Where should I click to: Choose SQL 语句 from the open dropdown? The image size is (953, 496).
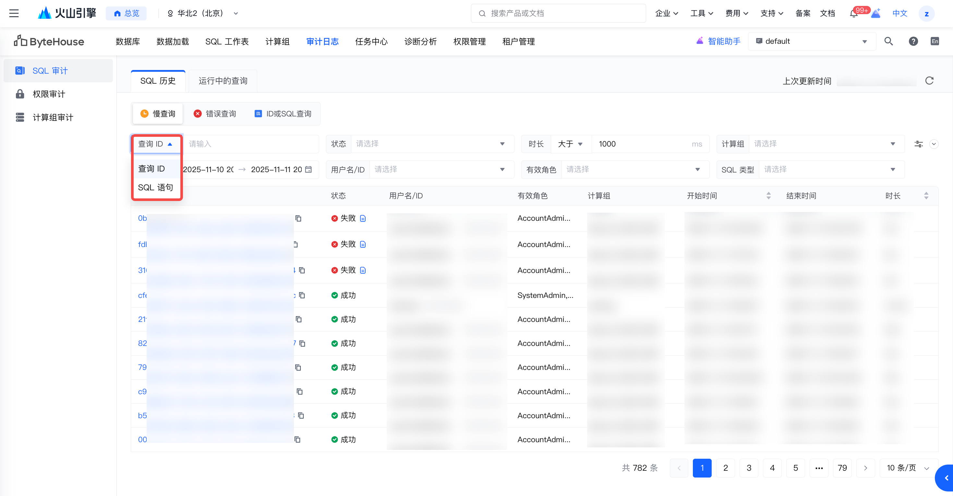click(x=155, y=187)
